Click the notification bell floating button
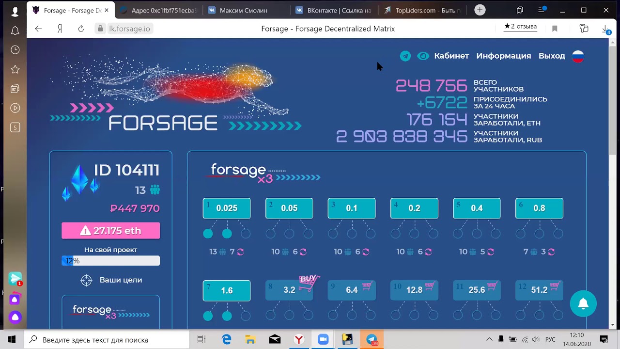This screenshot has width=620, height=349. tap(583, 303)
